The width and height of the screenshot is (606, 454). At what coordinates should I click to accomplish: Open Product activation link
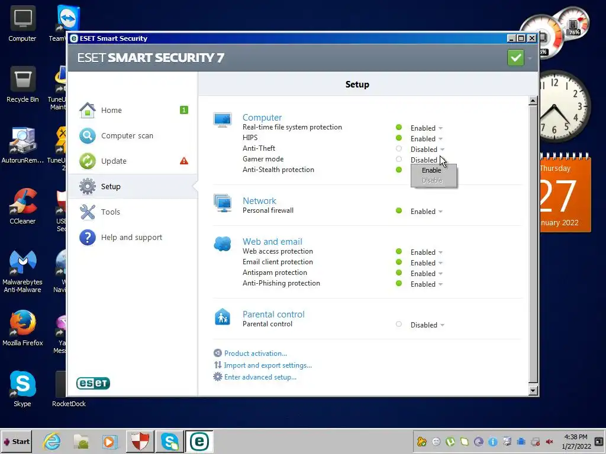pyautogui.click(x=256, y=354)
